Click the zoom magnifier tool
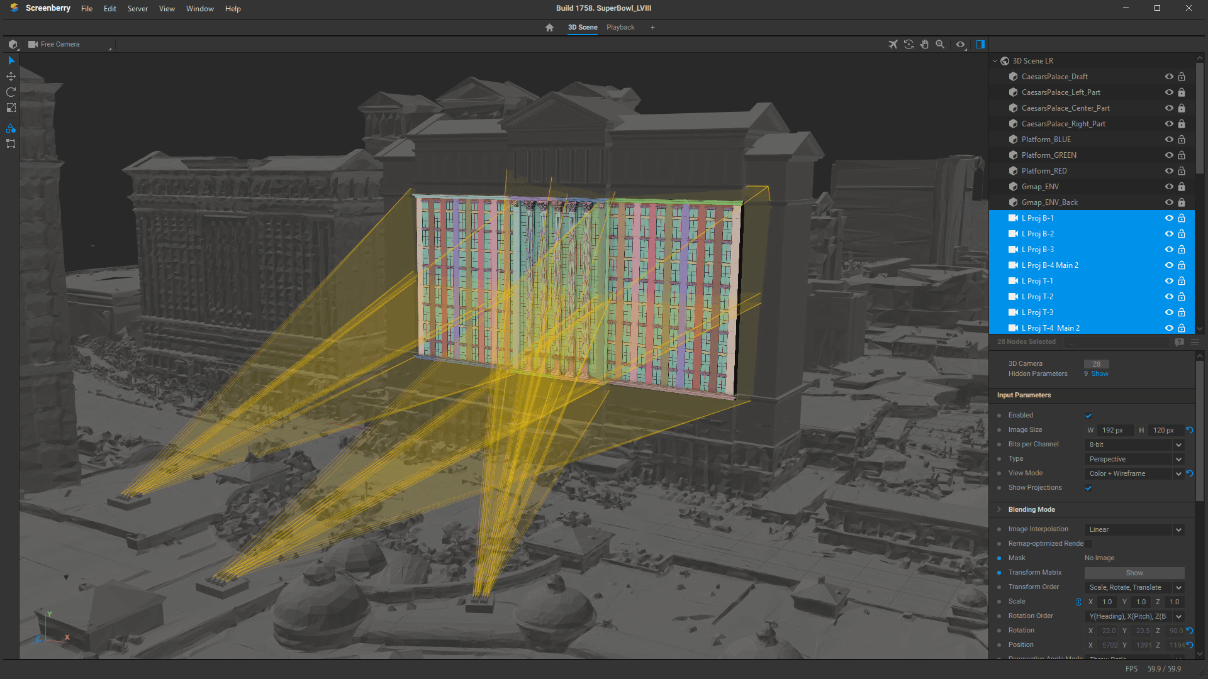Screen dimensions: 1208x679 point(940,45)
